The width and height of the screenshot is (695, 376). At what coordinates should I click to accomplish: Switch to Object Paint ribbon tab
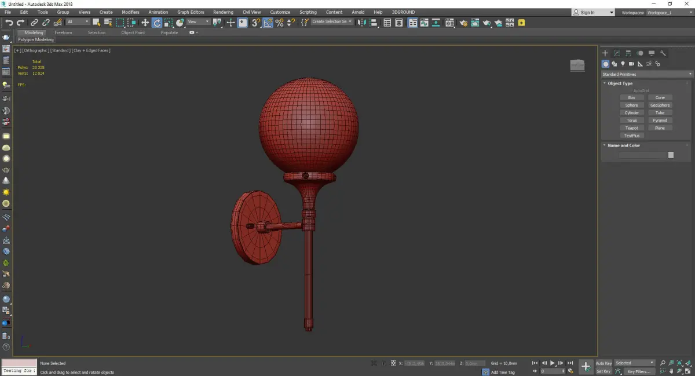click(x=133, y=32)
